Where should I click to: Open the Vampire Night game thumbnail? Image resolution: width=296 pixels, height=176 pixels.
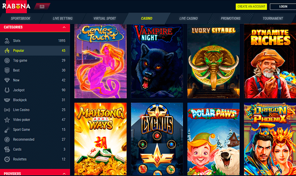[x=157, y=61]
